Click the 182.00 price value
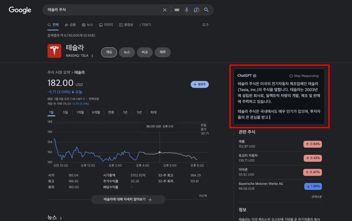 tap(60, 83)
